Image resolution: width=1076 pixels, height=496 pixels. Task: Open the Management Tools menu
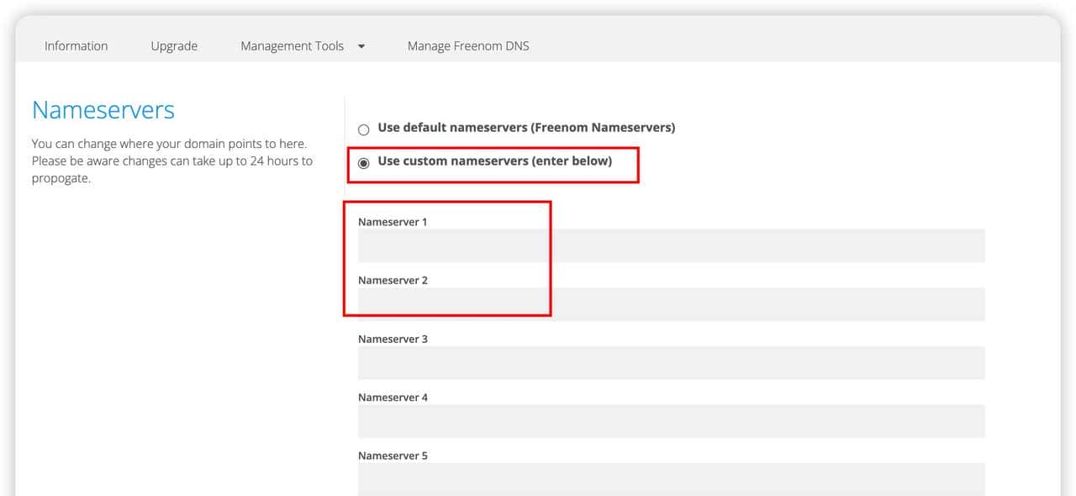292,46
